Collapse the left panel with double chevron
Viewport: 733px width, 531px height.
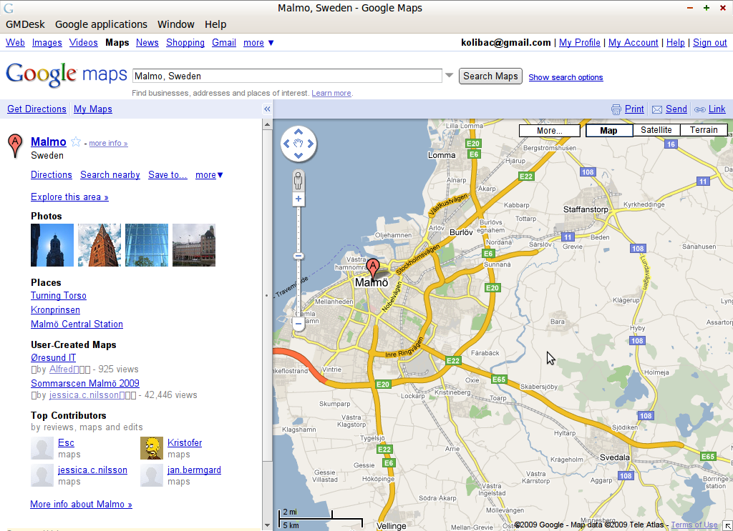[267, 109]
